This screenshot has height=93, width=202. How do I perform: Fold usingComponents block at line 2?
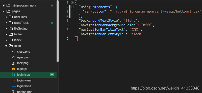(x=72, y=7)
